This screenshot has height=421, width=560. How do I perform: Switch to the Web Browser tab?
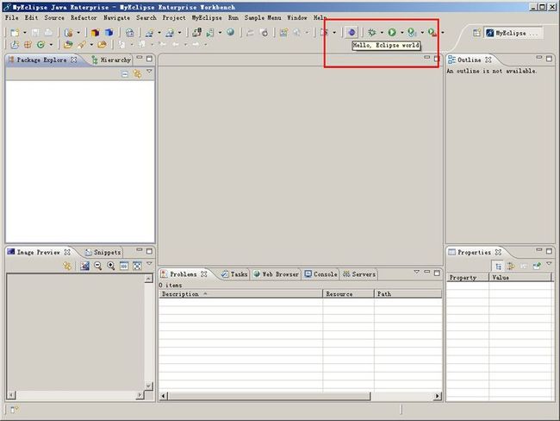coord(276,274)
